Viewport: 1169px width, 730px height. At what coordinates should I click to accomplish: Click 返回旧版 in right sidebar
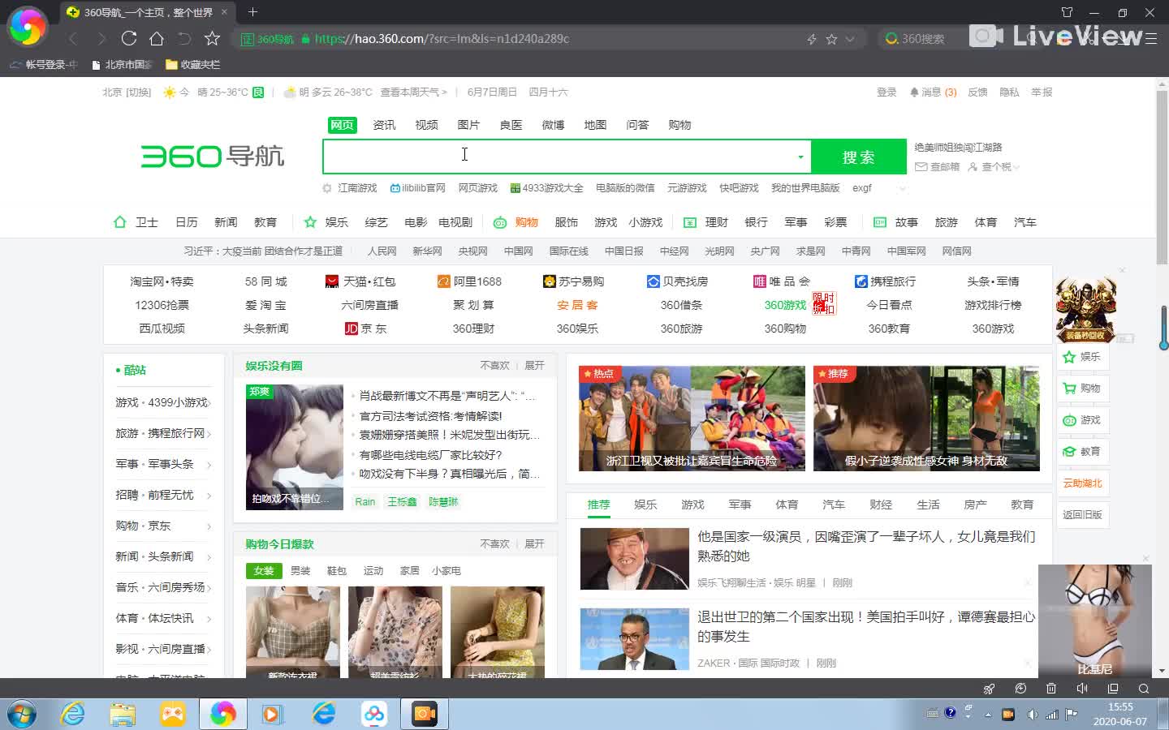click(x=1081, y=515)
